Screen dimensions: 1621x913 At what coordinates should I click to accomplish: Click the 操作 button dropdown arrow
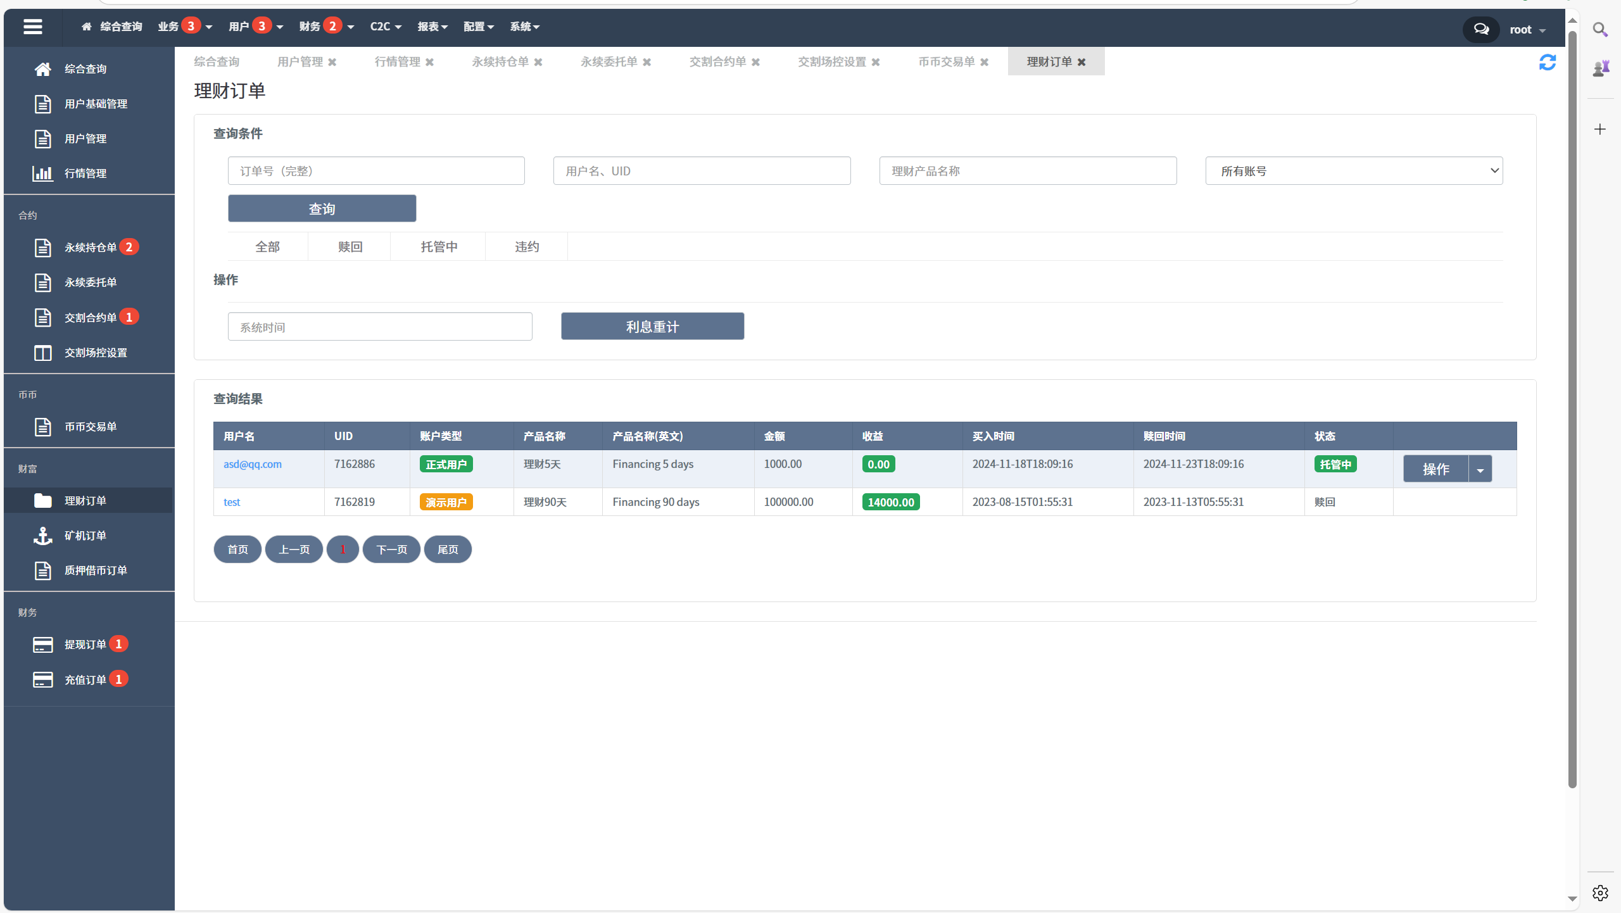(1480, 468)
